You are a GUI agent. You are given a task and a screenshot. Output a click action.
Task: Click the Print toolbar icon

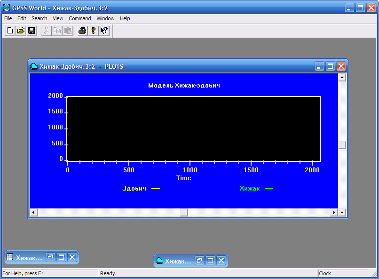[x=82, y=31]
